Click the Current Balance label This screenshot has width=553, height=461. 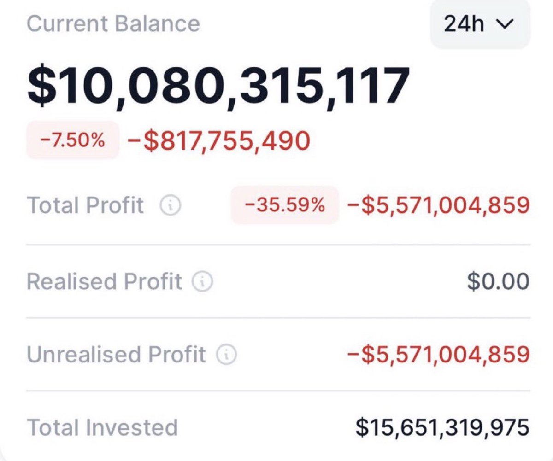point(113,23)
